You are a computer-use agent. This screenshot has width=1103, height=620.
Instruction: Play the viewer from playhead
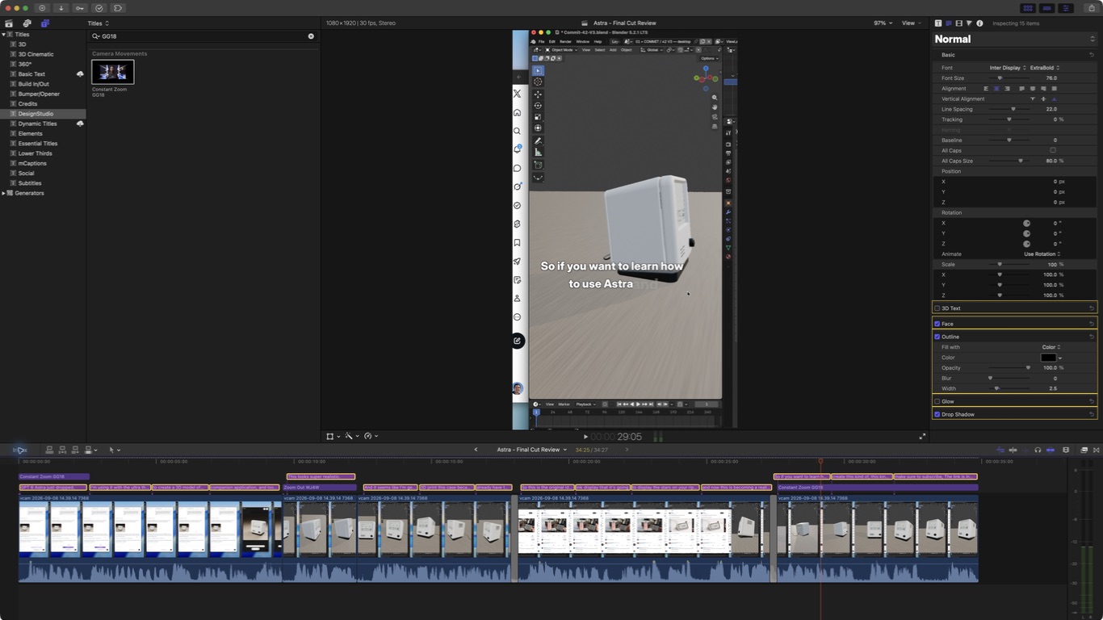585,437
